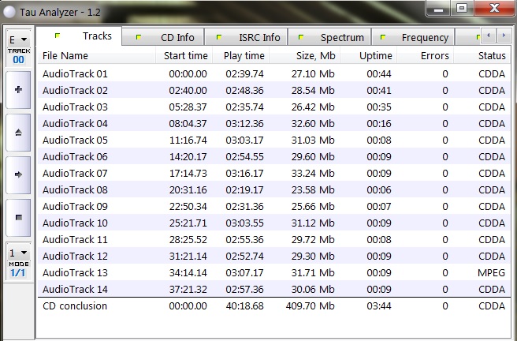Open the mode number dropdown
The image size is (517, 341).
pos(17,254)
